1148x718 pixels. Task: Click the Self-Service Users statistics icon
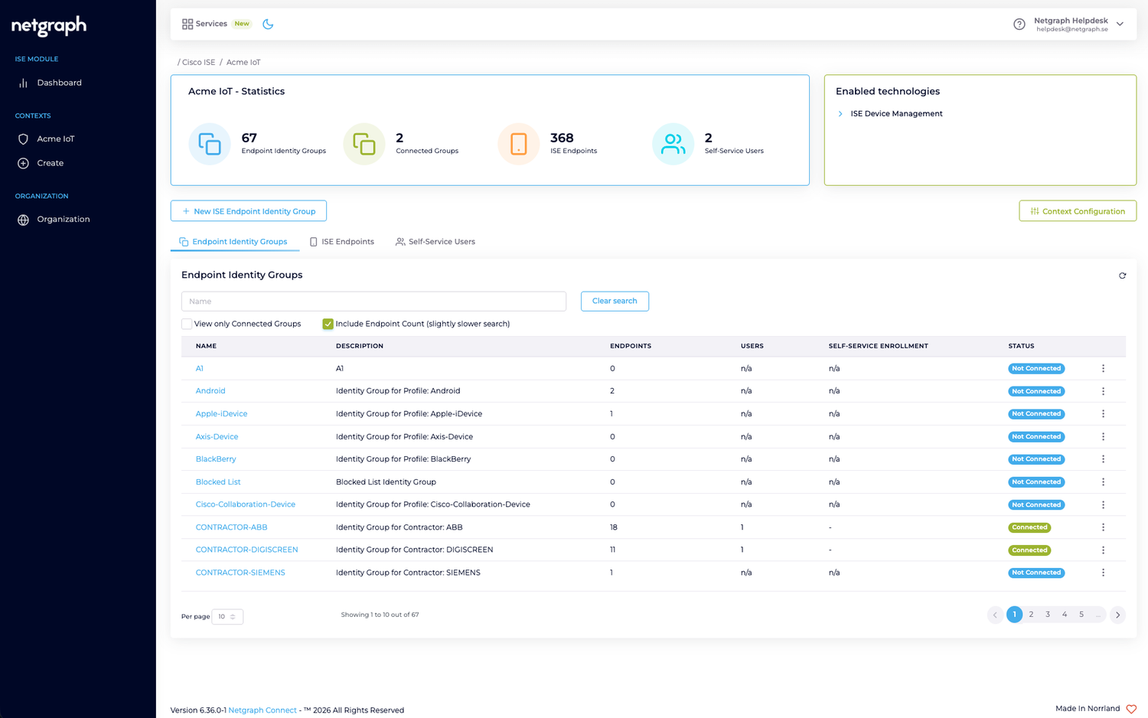tap(673, 144)
